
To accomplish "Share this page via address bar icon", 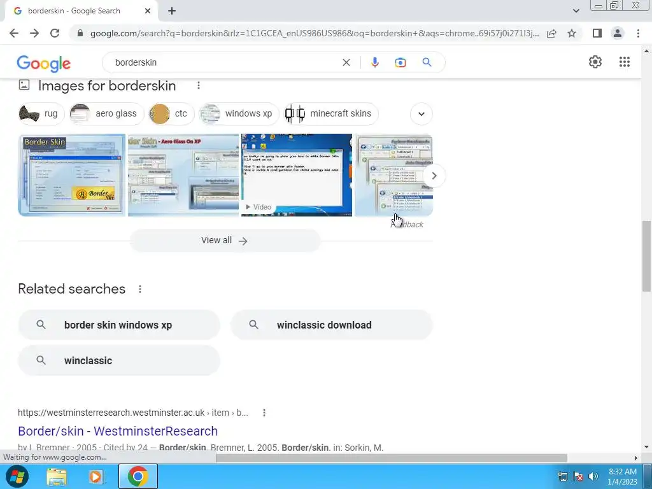I will click(x=551, y=33).
